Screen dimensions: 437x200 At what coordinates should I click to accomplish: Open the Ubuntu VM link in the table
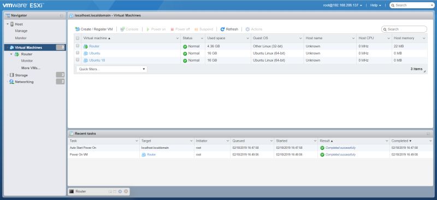click(95, 53)
